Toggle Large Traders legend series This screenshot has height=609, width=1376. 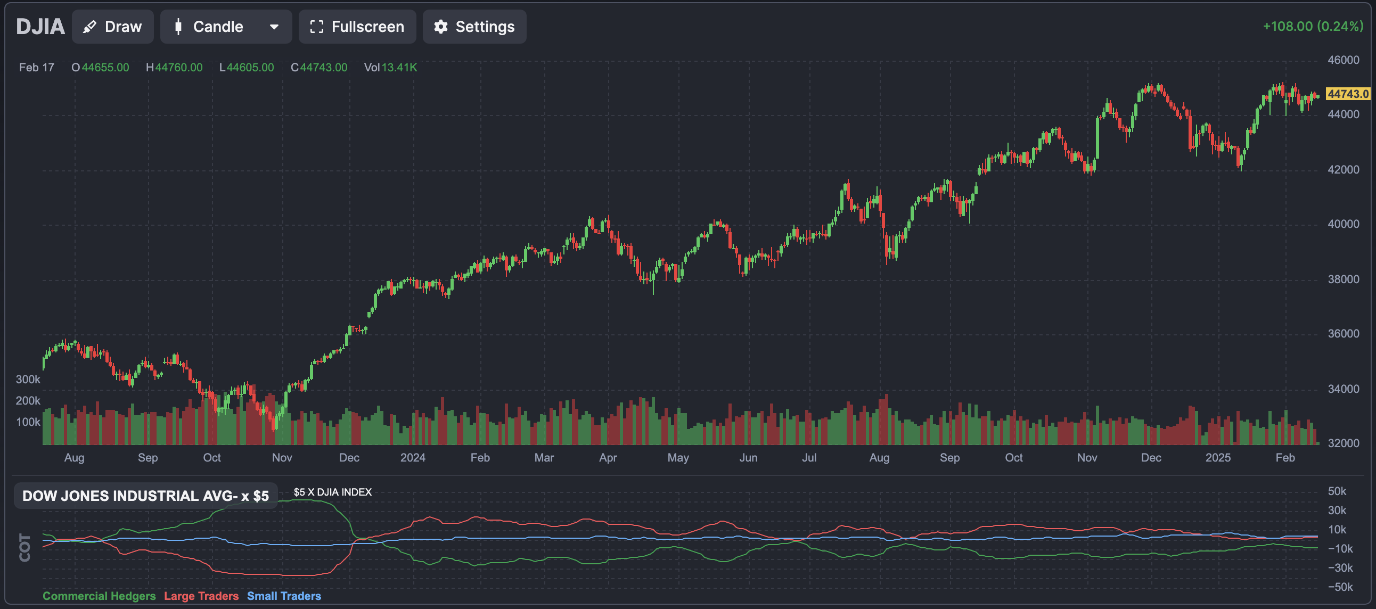[x=201, y=596]
